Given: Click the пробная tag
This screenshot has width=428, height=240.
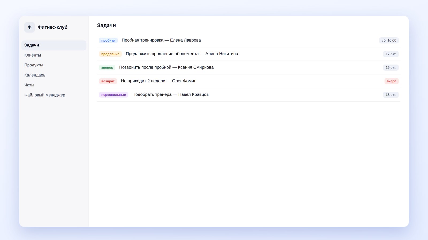Looking at the screenshot, I should tap(108, 41).
